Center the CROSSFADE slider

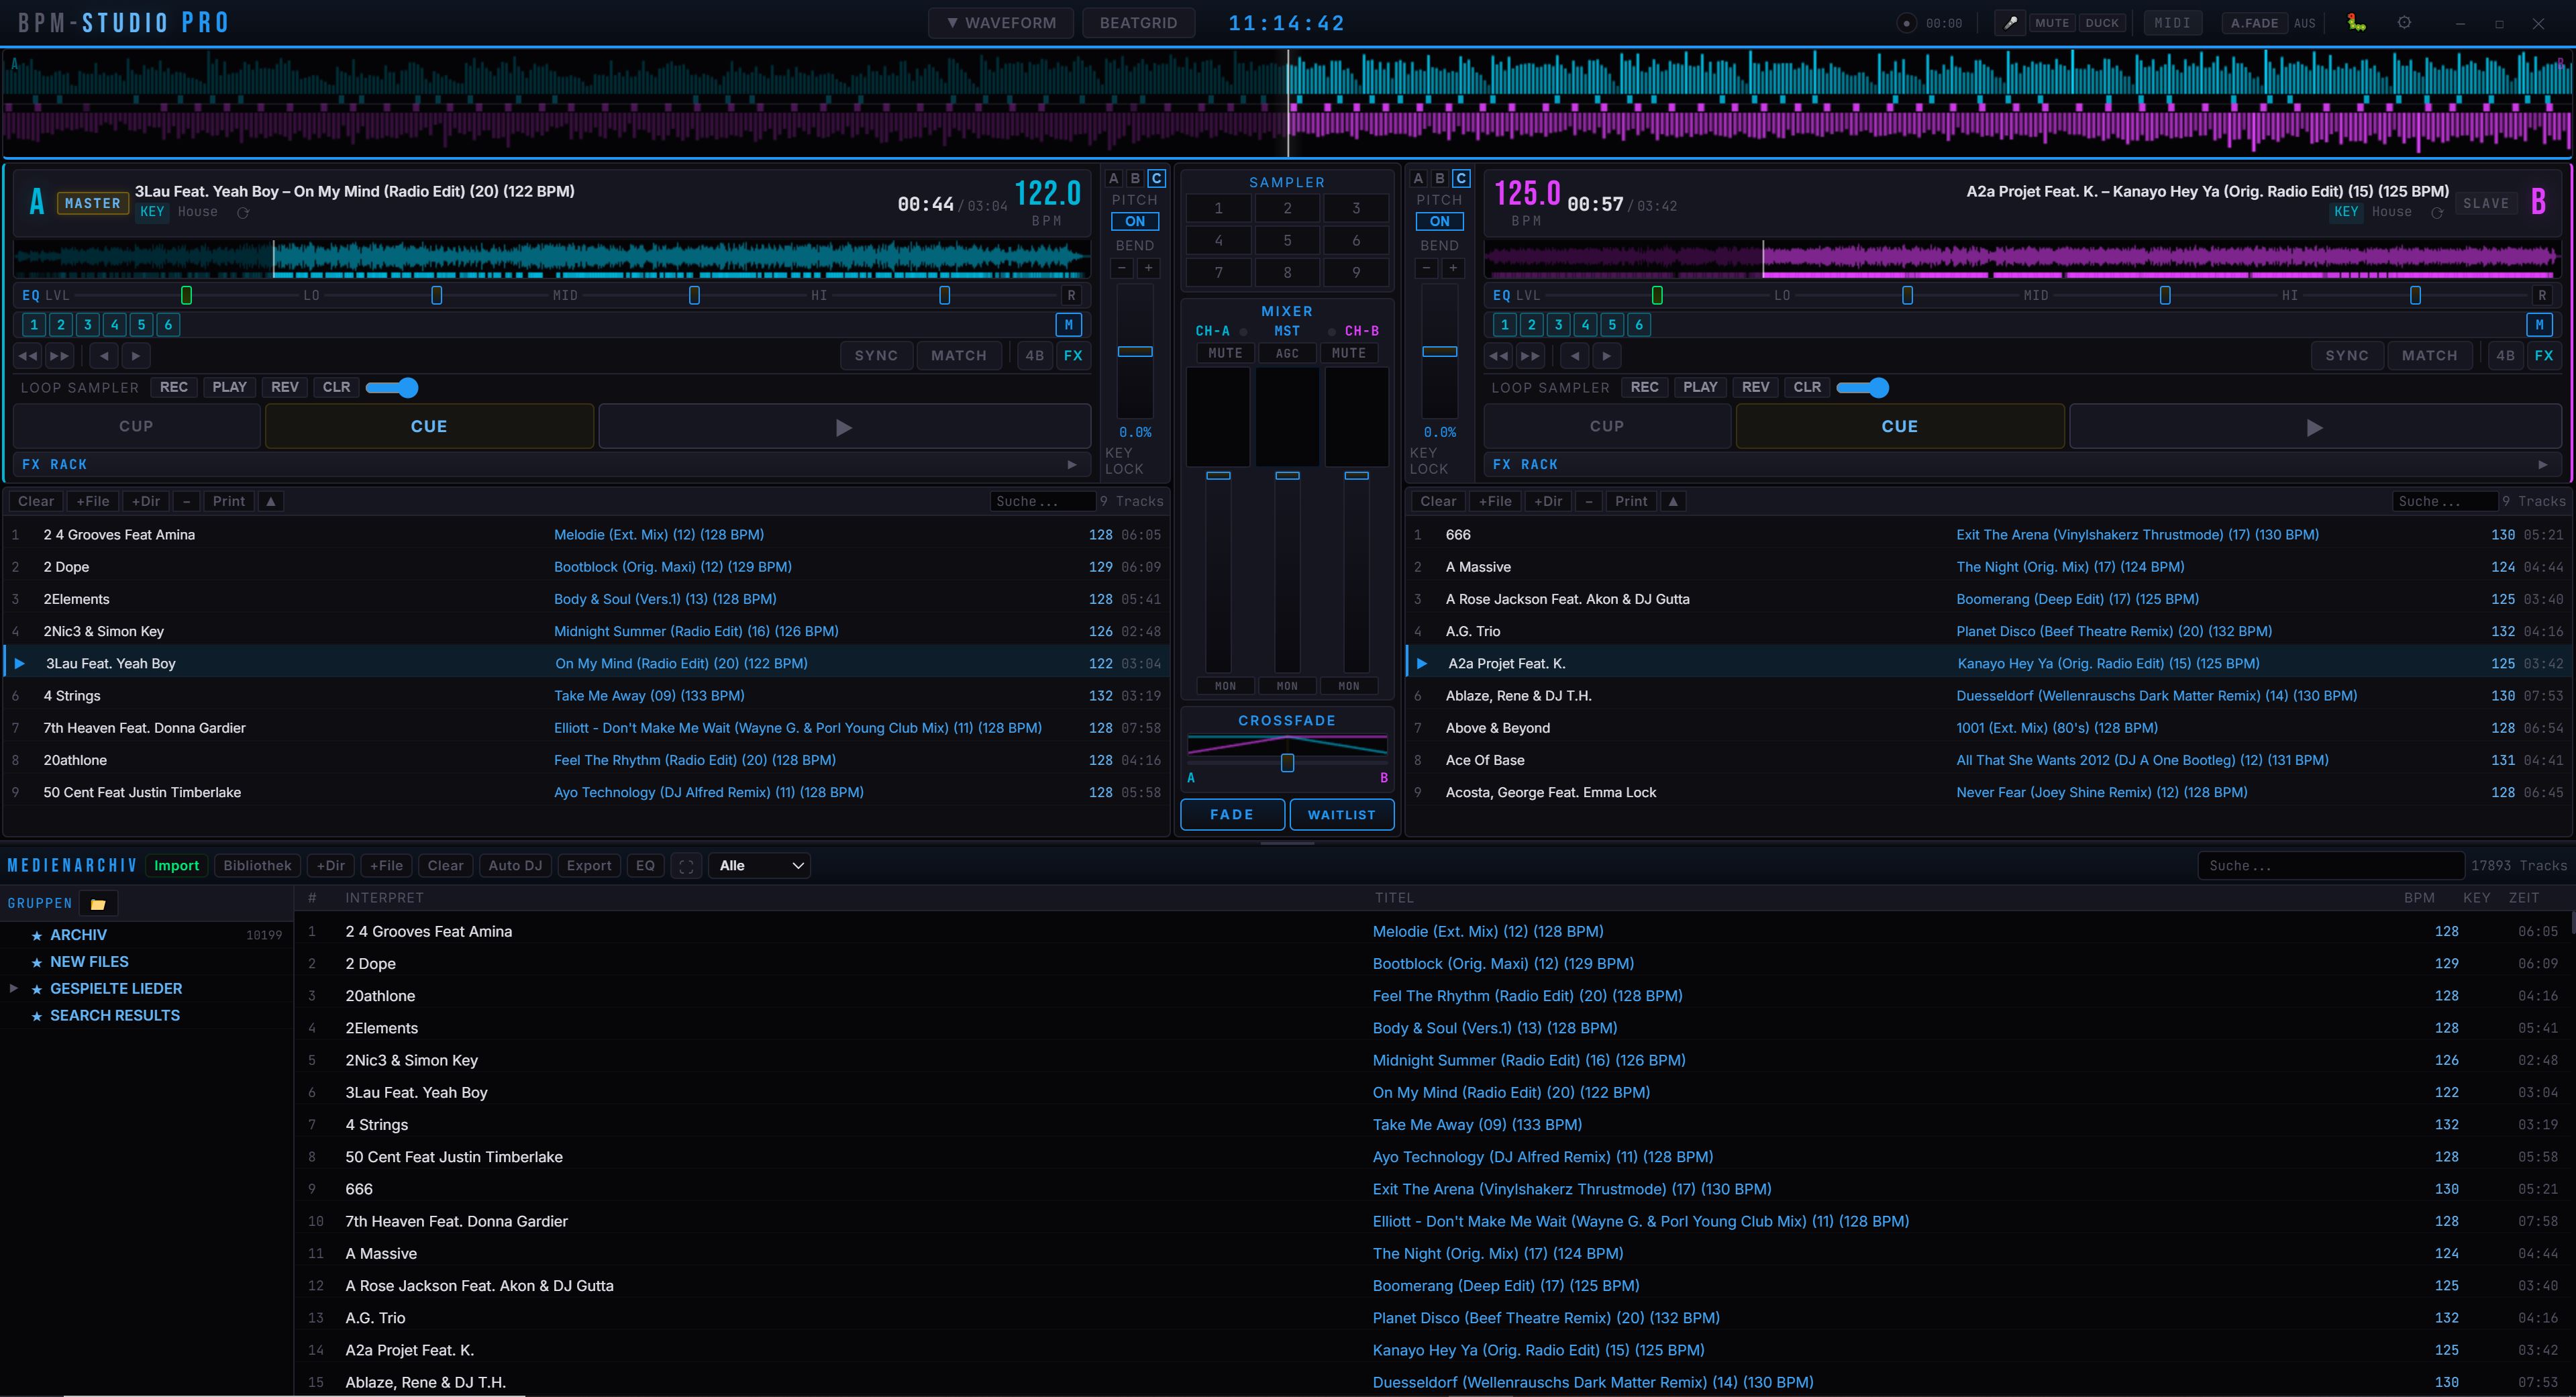pyautogui.click(x=1287, y=762)
